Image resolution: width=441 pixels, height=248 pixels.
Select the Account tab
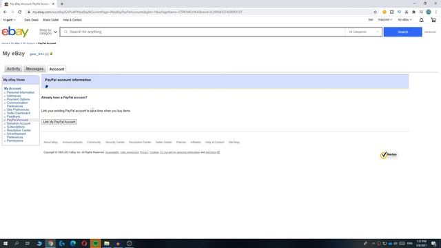57,69
